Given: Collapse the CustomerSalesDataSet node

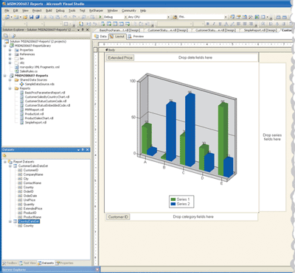Looking at the screenshot, I should 10,166.
